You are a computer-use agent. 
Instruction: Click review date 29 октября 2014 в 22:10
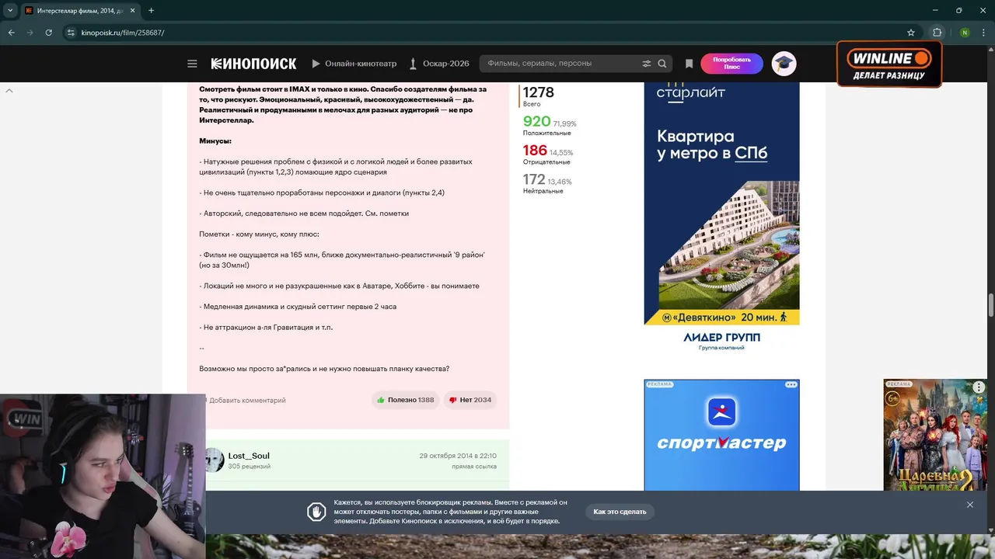(x=458, y=456)
